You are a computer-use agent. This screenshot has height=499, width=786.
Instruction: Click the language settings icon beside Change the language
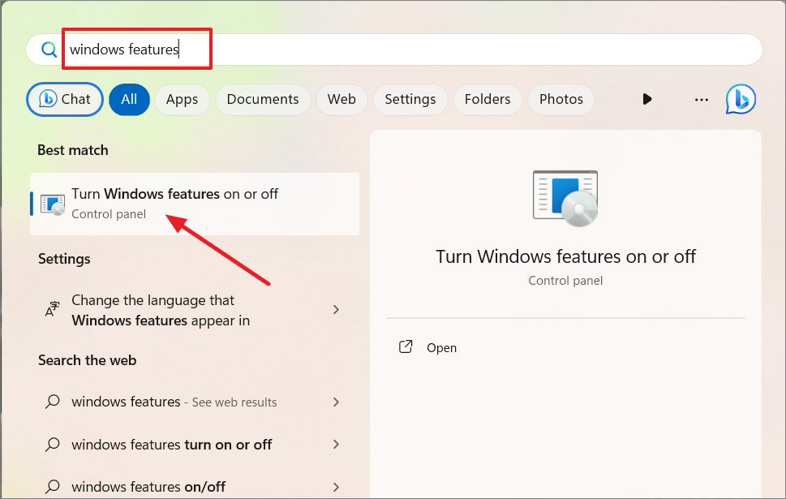point(53,309)
